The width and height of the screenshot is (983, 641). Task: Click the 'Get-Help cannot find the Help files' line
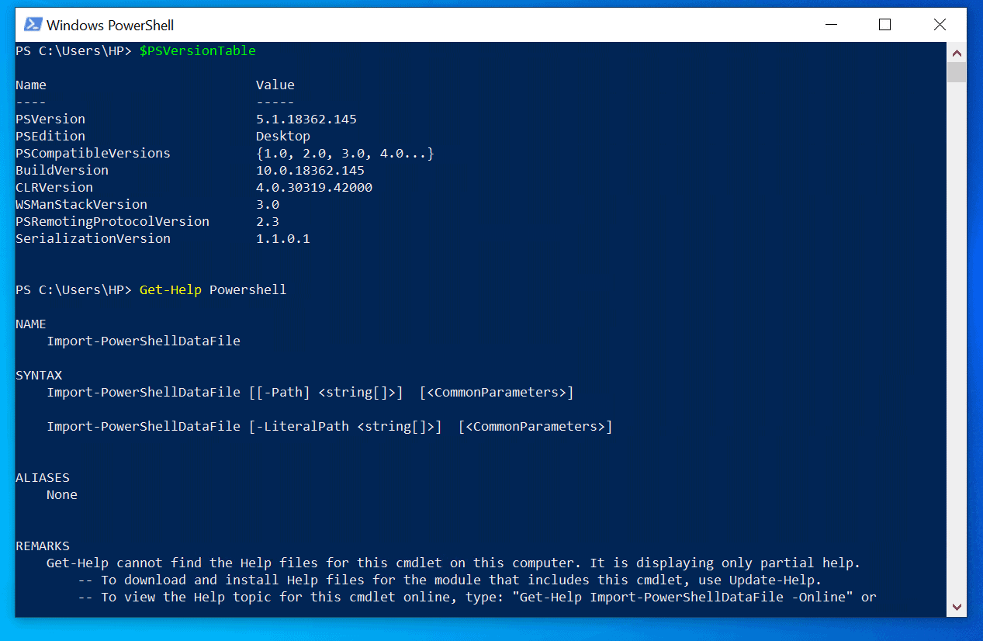(454, 563)
